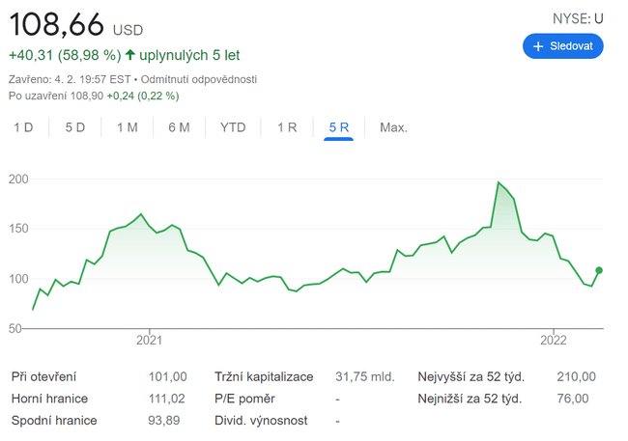Click the green up arrow icon
This screenshot has width=628, height=441.
tap(129, 55)
